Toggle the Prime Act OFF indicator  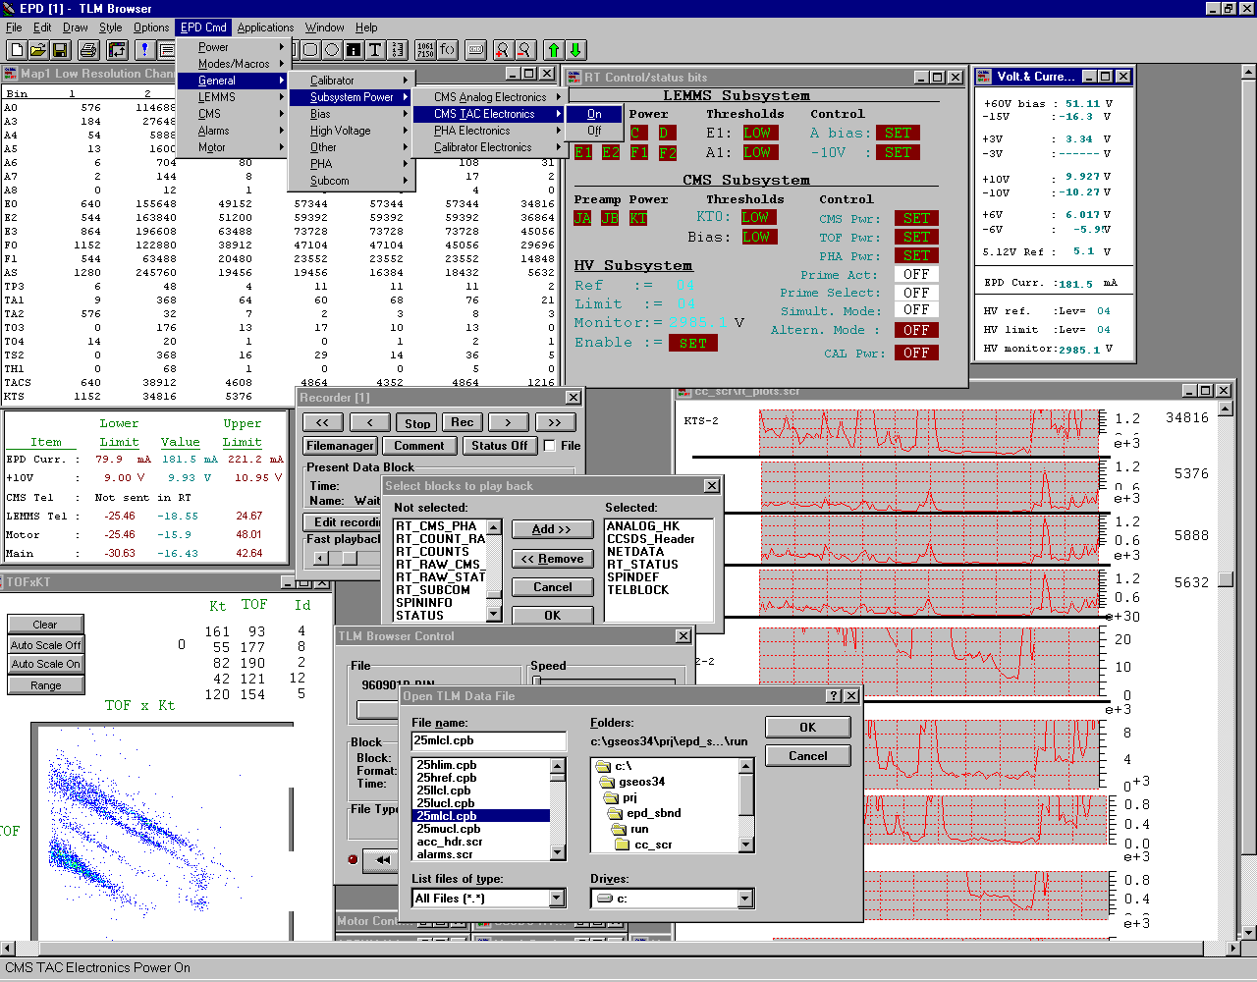click(915, 275)
